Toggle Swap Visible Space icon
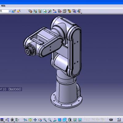123x123 pixels. (80, 120)
